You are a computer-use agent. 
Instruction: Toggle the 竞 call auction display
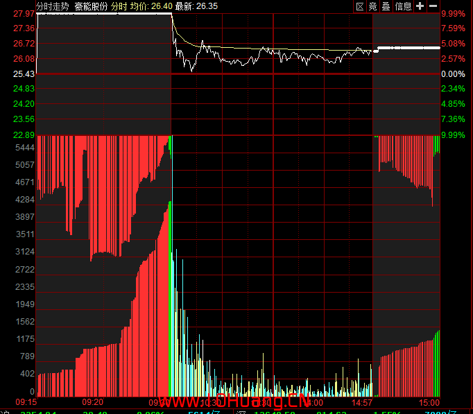click(373, 6)
